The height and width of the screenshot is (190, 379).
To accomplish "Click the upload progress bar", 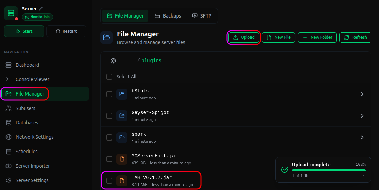I will 329,170.
